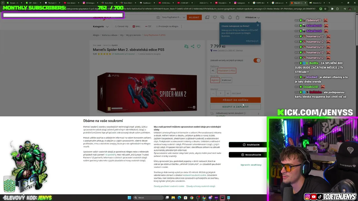Open Notepad icon on taskbar
This screenshot has height=201, width=358.
tap(229, 198)
